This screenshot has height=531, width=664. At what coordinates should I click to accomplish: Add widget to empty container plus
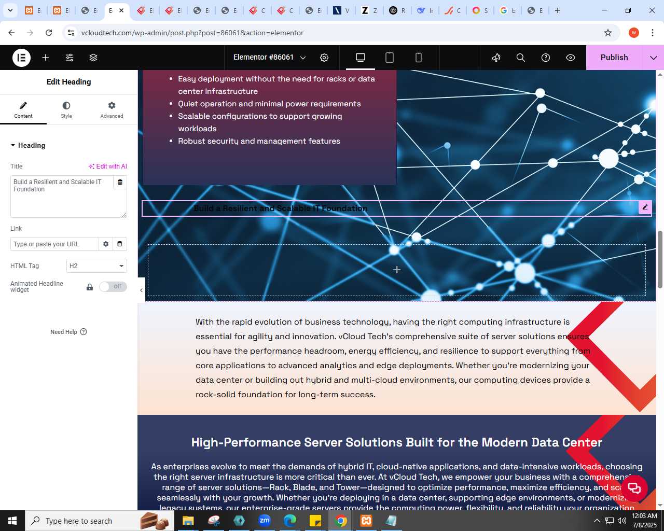(x=397, y=270)
